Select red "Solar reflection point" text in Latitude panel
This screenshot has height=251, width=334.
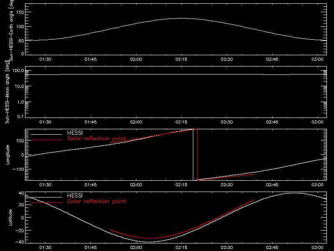(96, 201)
